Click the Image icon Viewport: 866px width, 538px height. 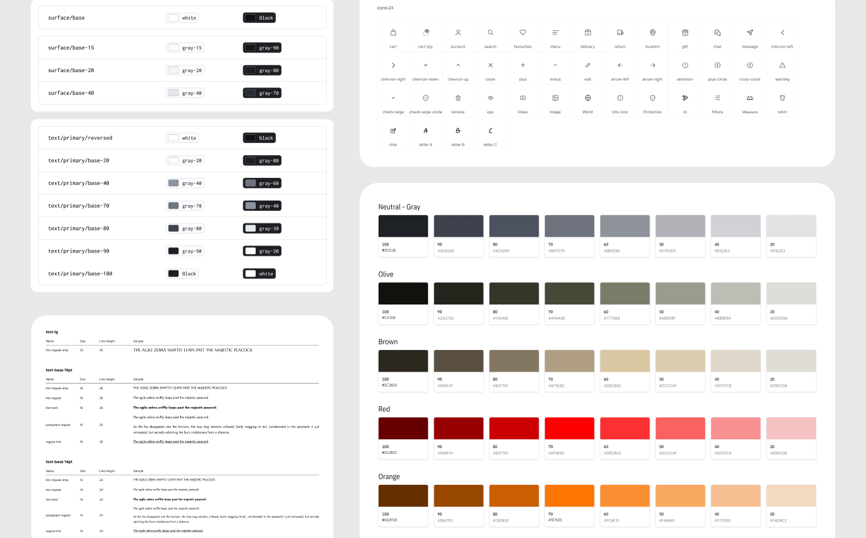(555, 98)
